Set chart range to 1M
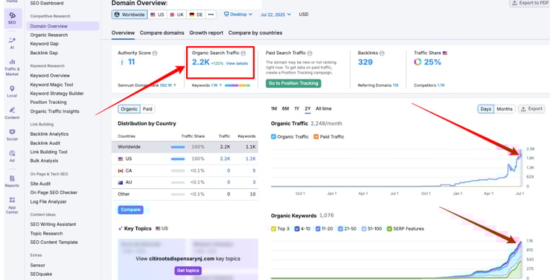Image resolution: width=554 pixels, height=280 pixels. 274,108
